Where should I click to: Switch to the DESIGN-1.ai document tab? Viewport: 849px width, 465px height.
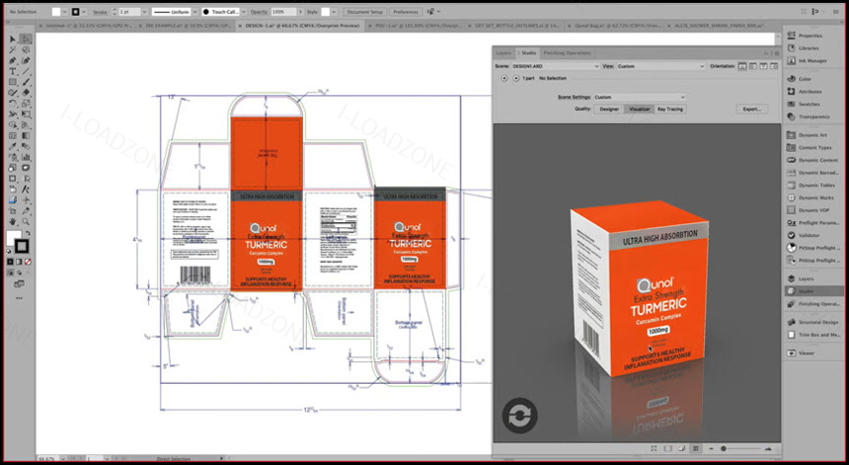[302, 26]
